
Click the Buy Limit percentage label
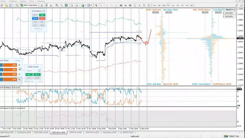(171, 84)
